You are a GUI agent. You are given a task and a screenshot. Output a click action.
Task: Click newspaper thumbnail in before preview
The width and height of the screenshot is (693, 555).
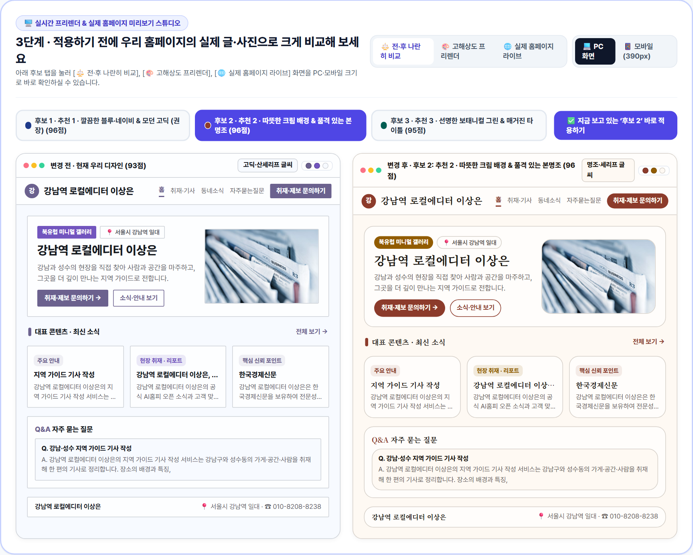click(262, 266)
